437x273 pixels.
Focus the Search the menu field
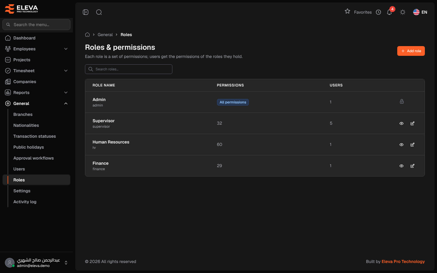pos(36,25)
